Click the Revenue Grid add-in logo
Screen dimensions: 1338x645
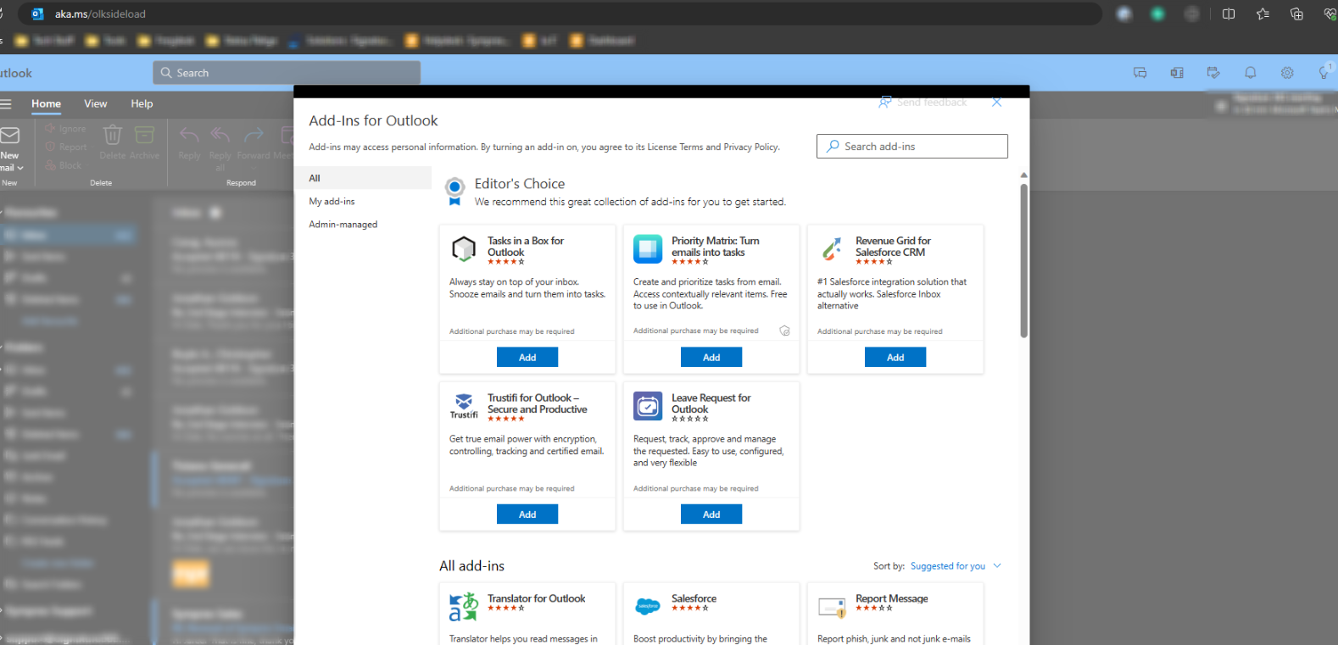[x=832, y=249]
